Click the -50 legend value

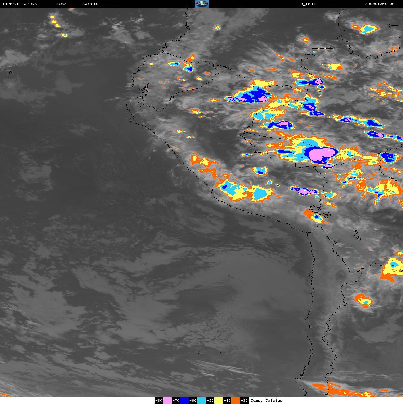210,400
